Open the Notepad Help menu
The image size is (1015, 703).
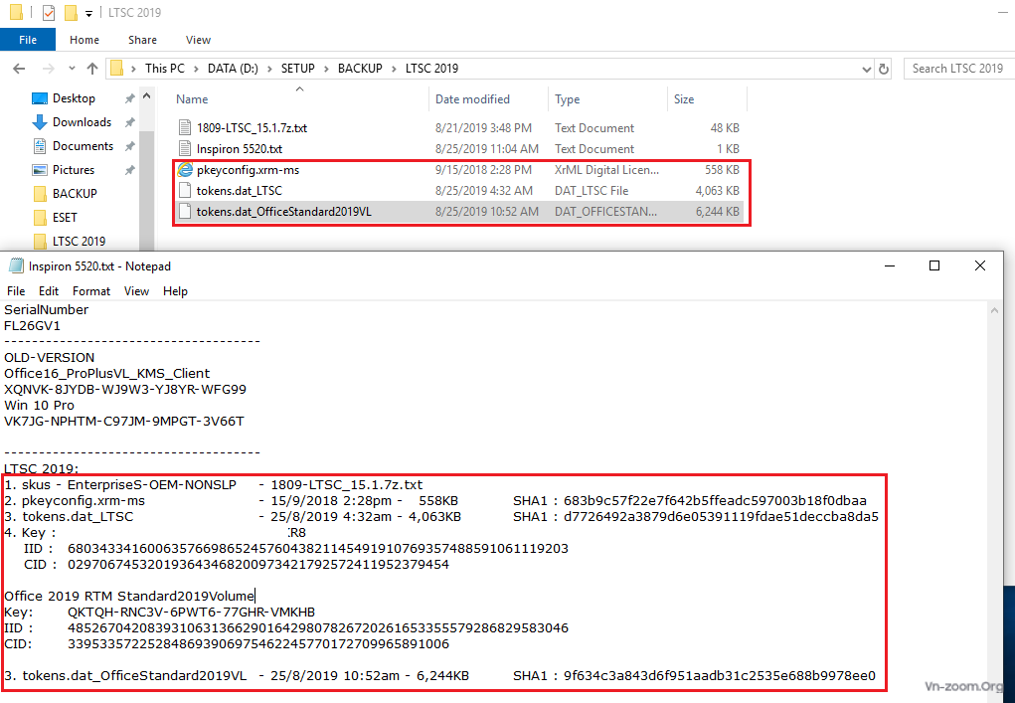175,291
